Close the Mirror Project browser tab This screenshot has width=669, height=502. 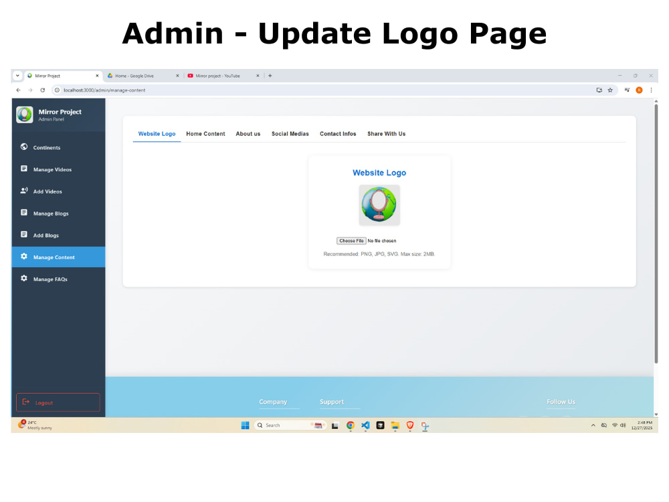pos(97,76)
